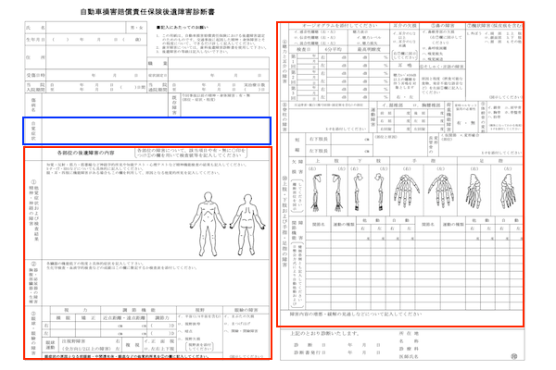This screenshot has height=370, width=556.
Task: Click the 医師氏名 label
Action: click(x=408, y=356)
